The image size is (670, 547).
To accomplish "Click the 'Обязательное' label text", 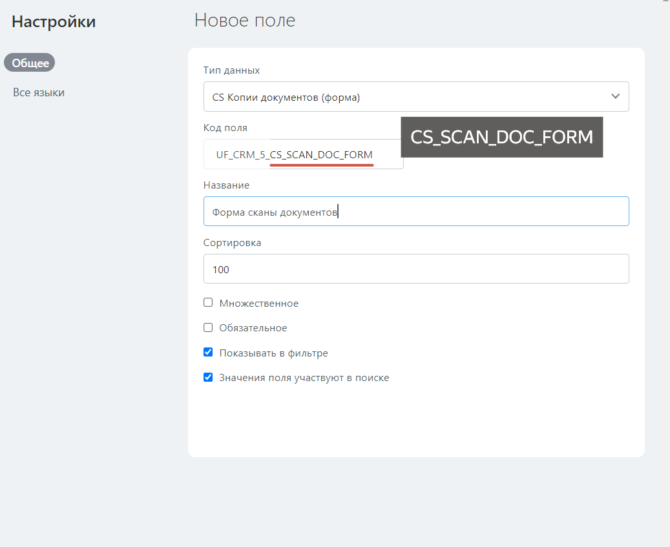I will 253,328.
